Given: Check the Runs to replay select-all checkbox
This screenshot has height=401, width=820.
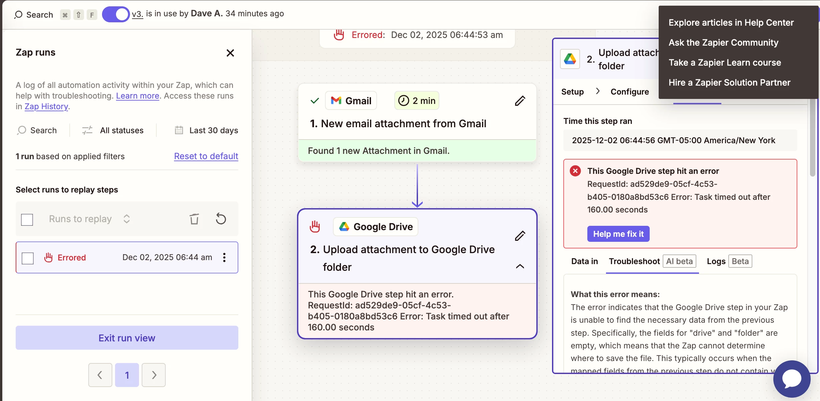Looking at the screenshot, I should tap(27, 219).
